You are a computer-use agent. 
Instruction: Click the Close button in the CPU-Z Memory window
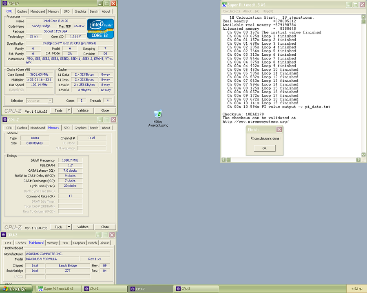(x=105, y=227)
